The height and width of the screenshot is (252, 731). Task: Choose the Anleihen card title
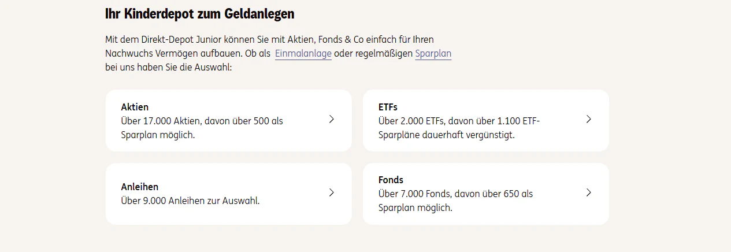[139, 187]
